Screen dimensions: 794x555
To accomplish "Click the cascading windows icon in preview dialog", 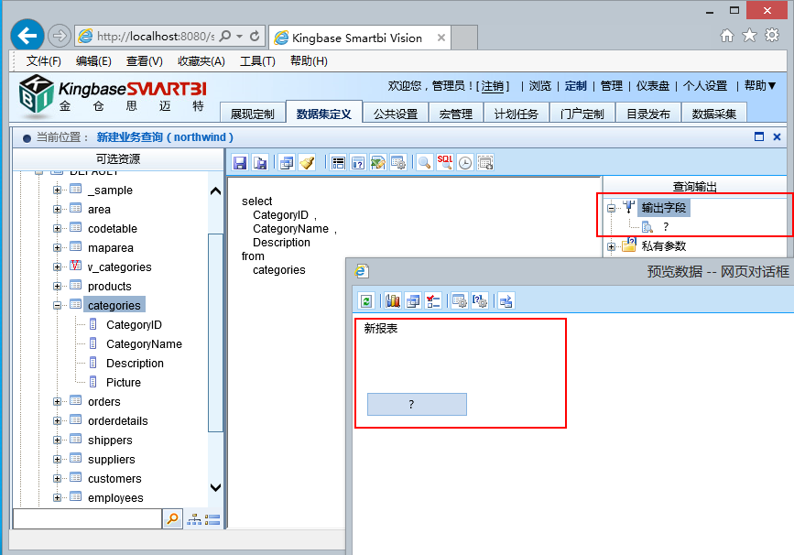I will [x=413, y=301].
